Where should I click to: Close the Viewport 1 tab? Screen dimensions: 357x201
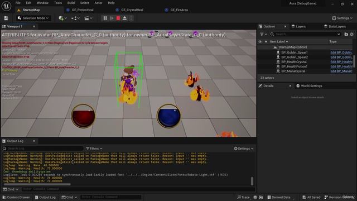point(34,26)
